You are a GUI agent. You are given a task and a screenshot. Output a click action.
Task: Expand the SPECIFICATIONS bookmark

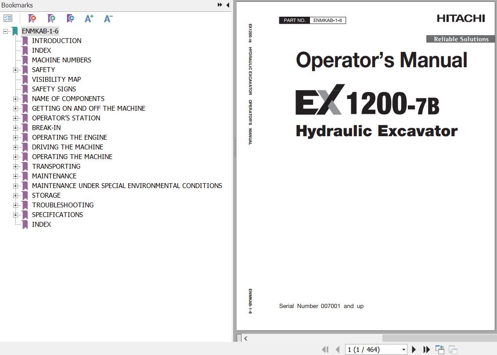[15, 215]
